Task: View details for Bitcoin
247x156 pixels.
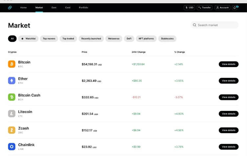Action: (x=229, y=64)
